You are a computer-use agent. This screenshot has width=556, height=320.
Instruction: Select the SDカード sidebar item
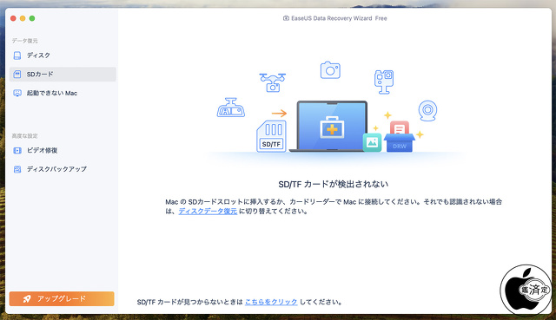tap(63, 74)
